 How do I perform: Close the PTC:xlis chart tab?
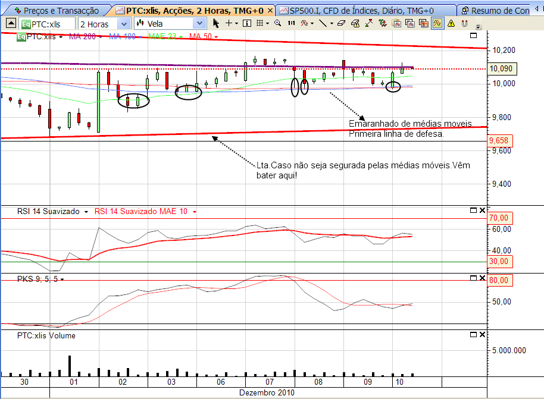click(270, 11)
